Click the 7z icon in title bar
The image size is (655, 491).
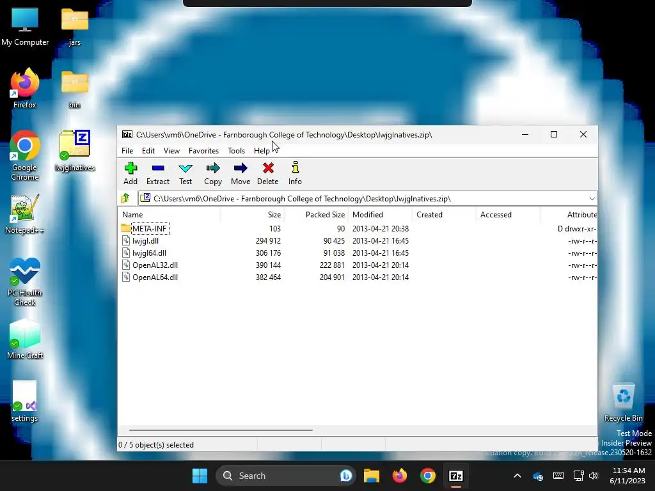127,134
